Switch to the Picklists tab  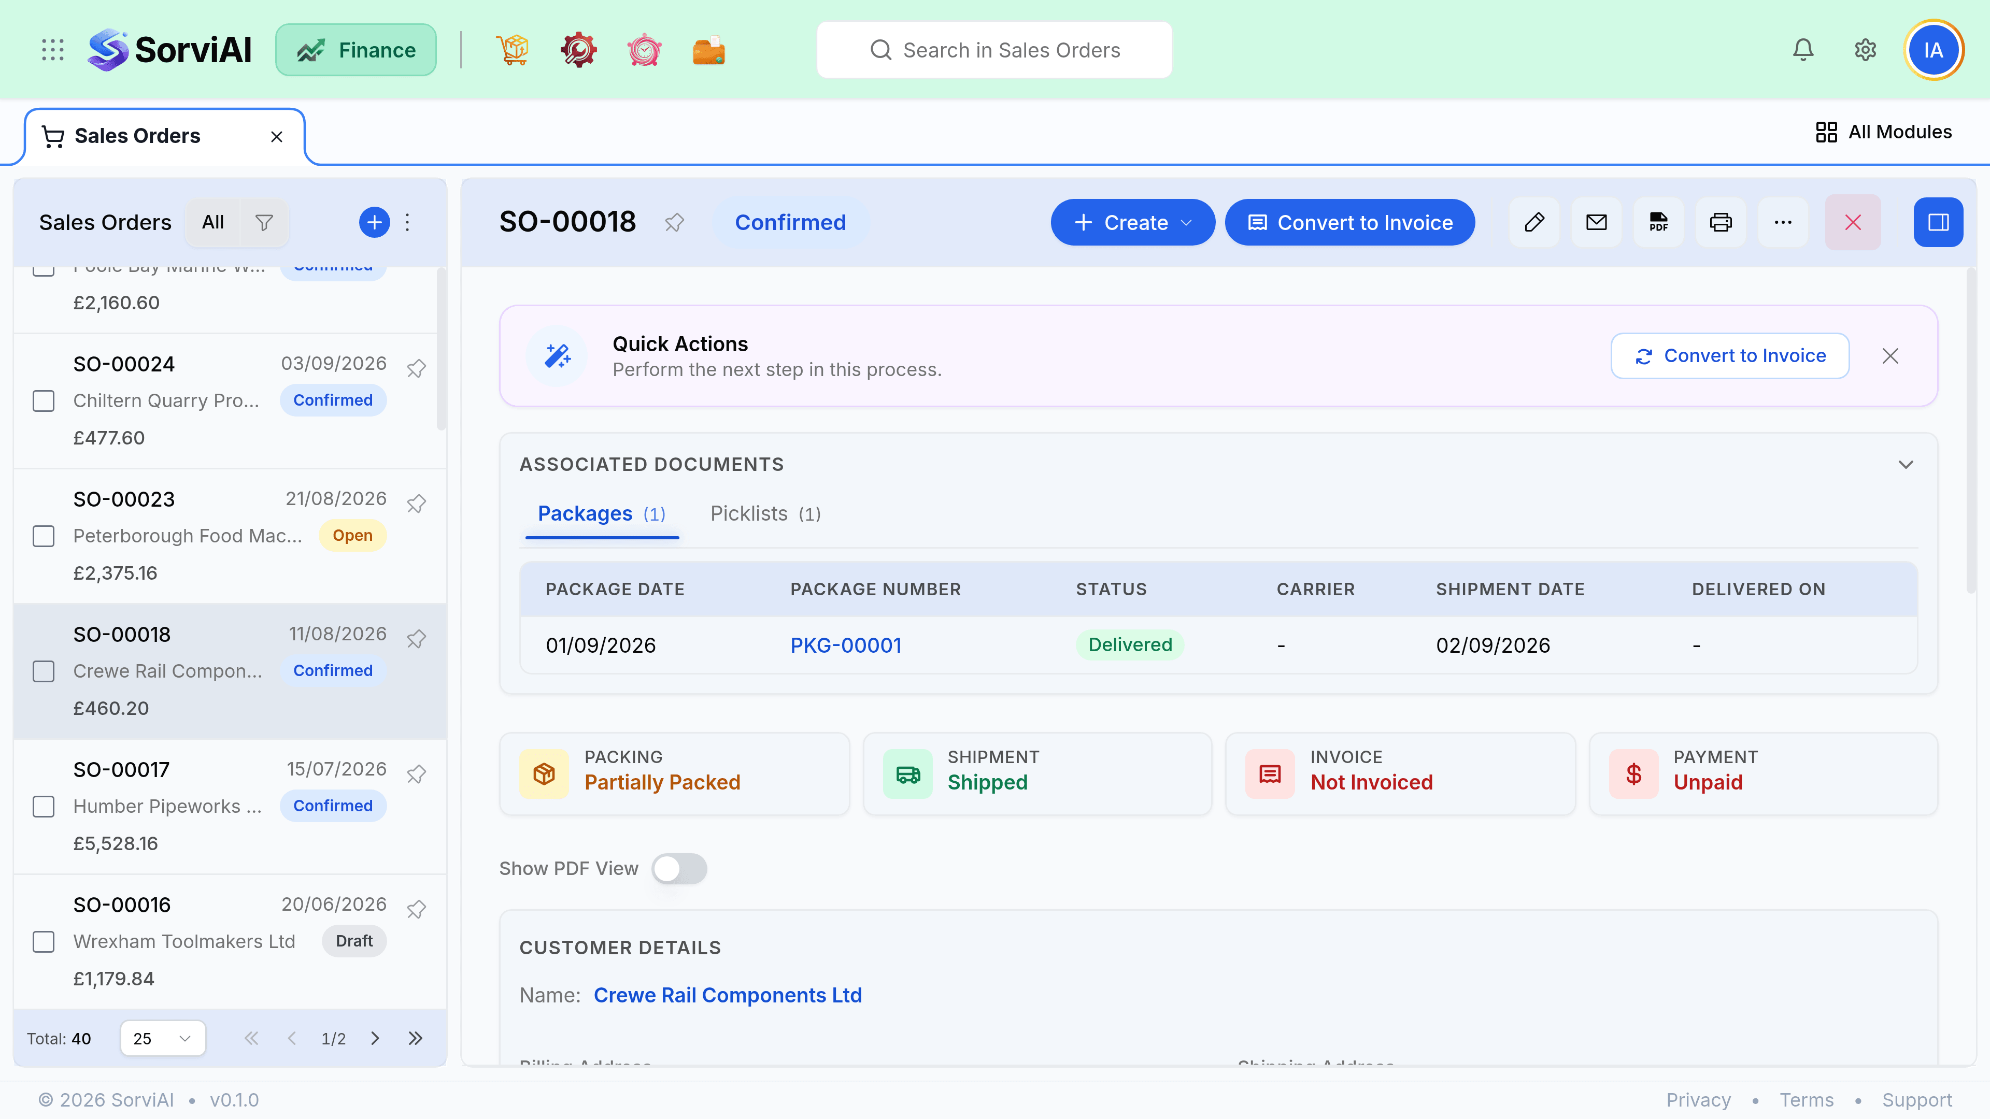pyautogui.click(x=765, y=513)
